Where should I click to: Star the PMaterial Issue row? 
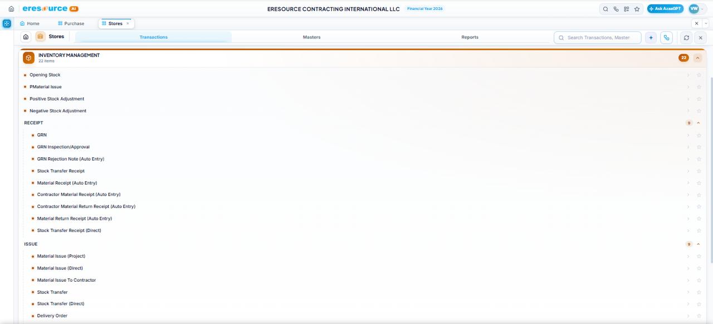click(699, 87)
